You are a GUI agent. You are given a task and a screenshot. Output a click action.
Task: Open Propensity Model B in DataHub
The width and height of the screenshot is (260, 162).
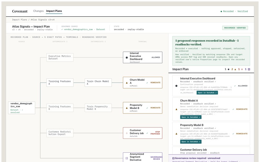191,142
